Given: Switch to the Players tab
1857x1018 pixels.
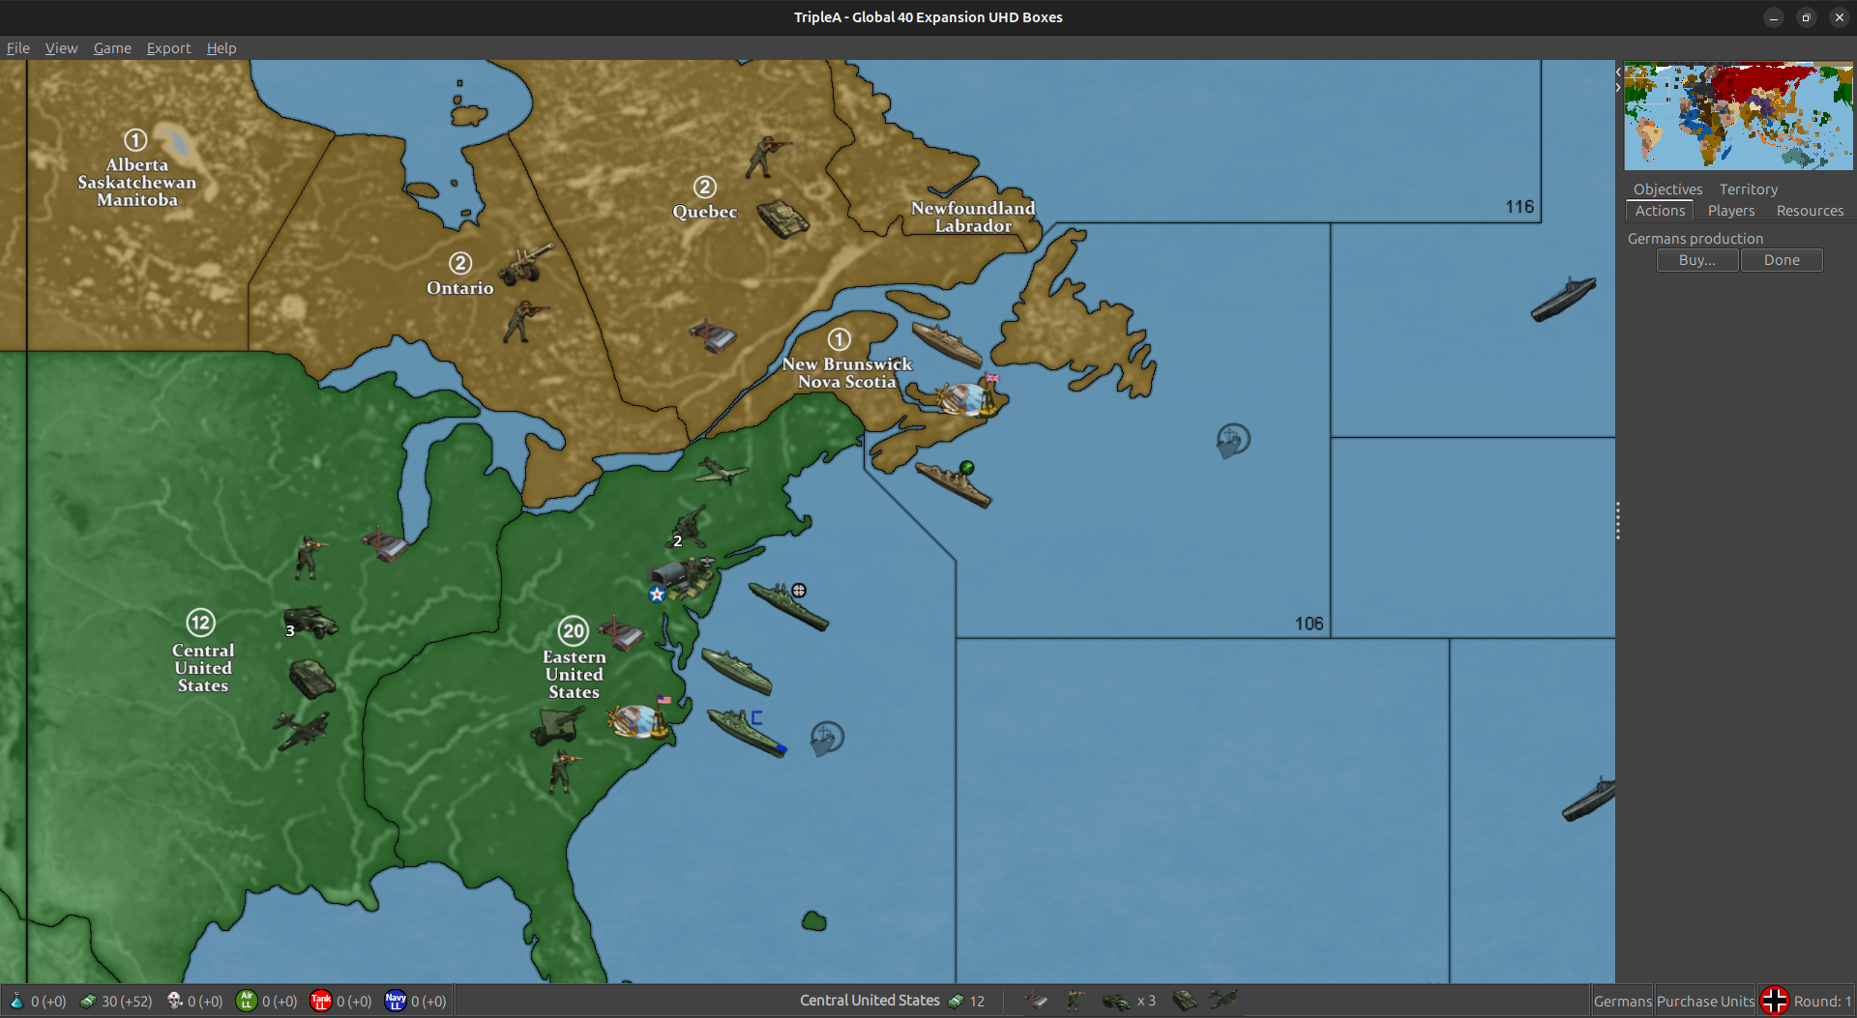Looking at the screenshot, I should 1730,211.
